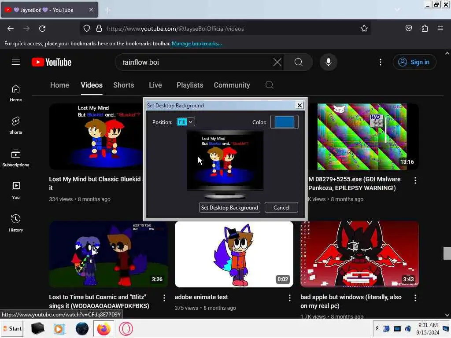Switch to the channel Home tab
The width and height of the screenshot is (451, 338).
point(59,85)
